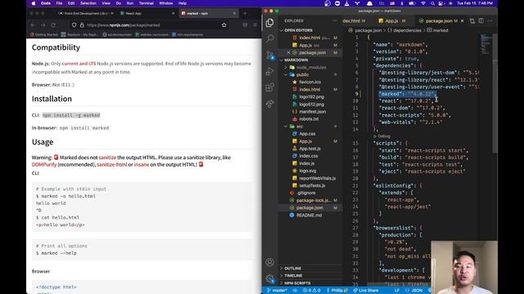
Task: Open the Run and Debug view icon
Action: click(269, 71)
